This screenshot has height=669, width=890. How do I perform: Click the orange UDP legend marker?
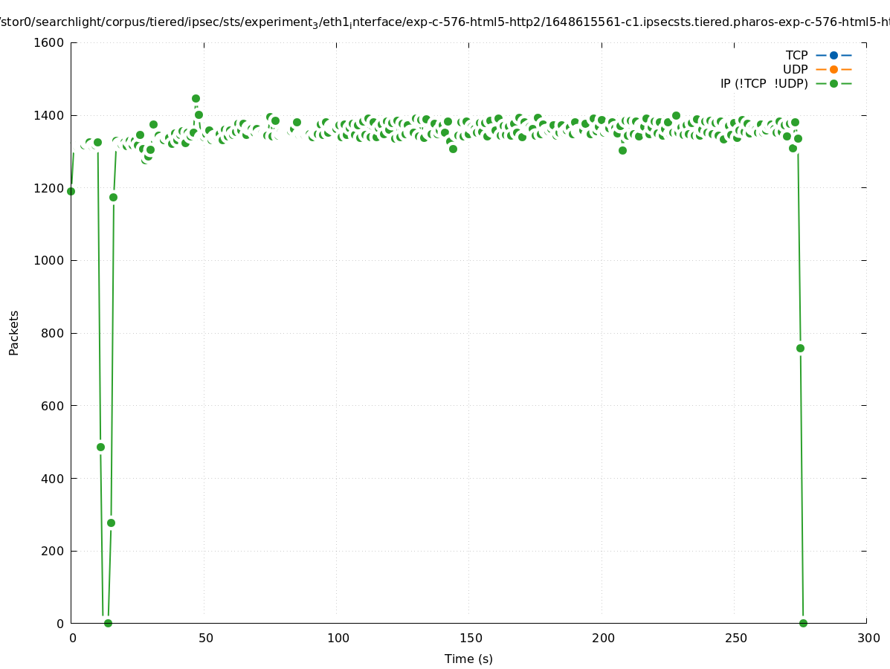(833, 69)
